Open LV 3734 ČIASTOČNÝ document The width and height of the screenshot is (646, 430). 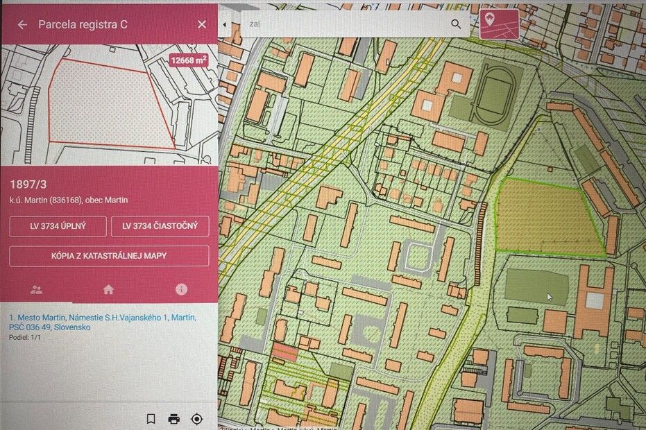(x=160, y=226)
